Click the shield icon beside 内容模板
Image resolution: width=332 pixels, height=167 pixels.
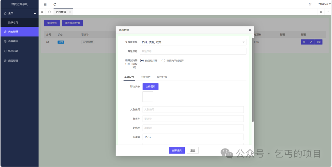point(5,41)
